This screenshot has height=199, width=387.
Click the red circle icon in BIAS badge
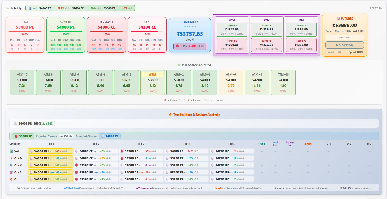click(177, 46)
